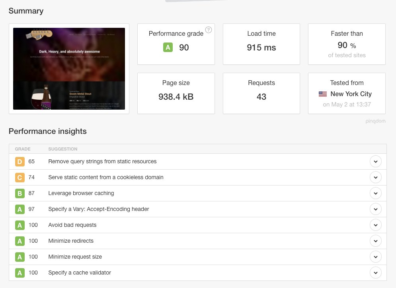396x288 pixels.
Task: Click the US flag next to New York City
Action: pos(323,94)
